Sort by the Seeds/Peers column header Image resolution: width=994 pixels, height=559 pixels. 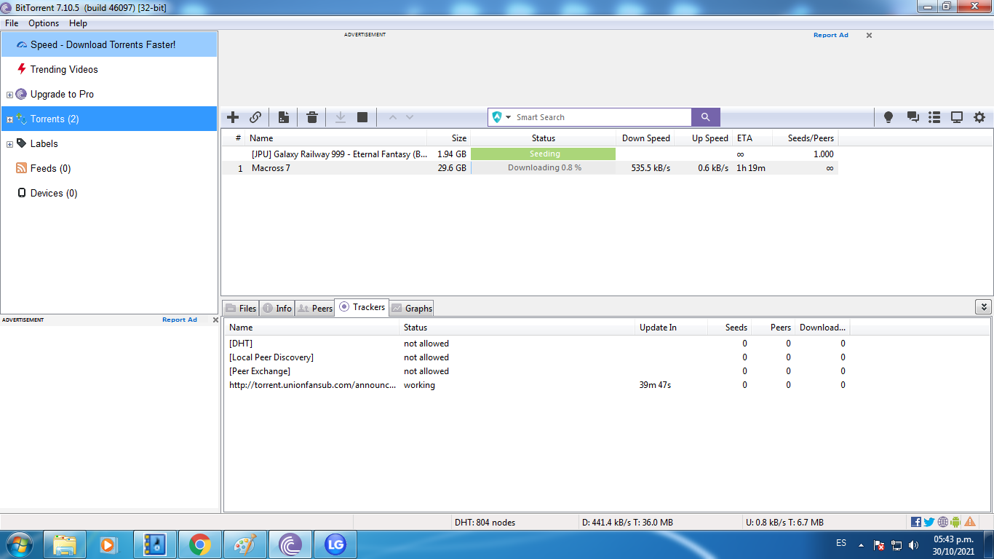(806, 138)
